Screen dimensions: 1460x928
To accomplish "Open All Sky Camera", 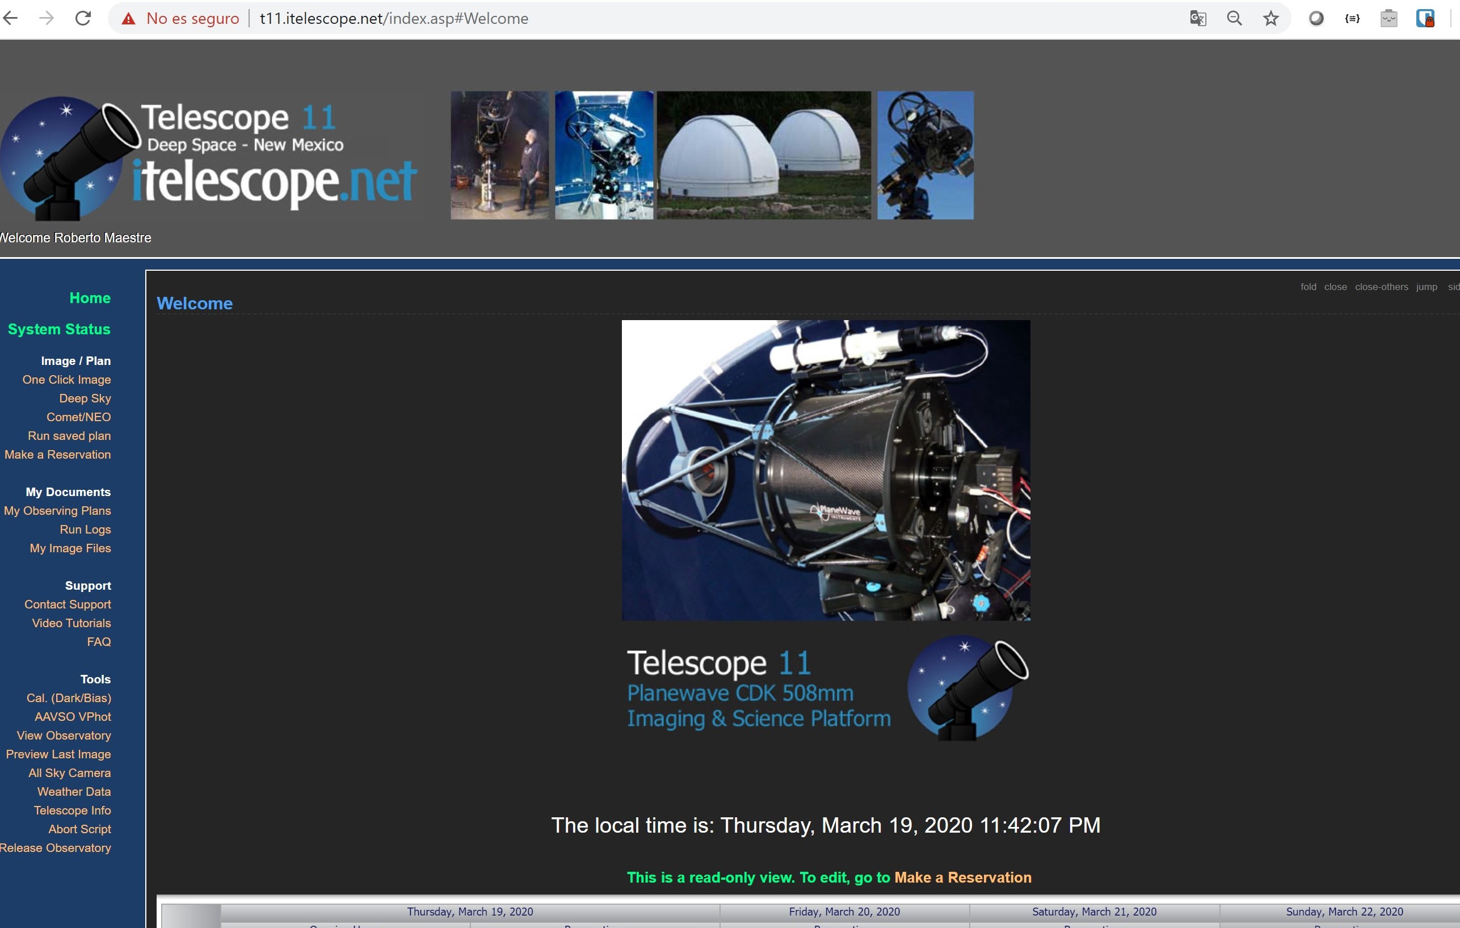I will (x=70, y=773).
